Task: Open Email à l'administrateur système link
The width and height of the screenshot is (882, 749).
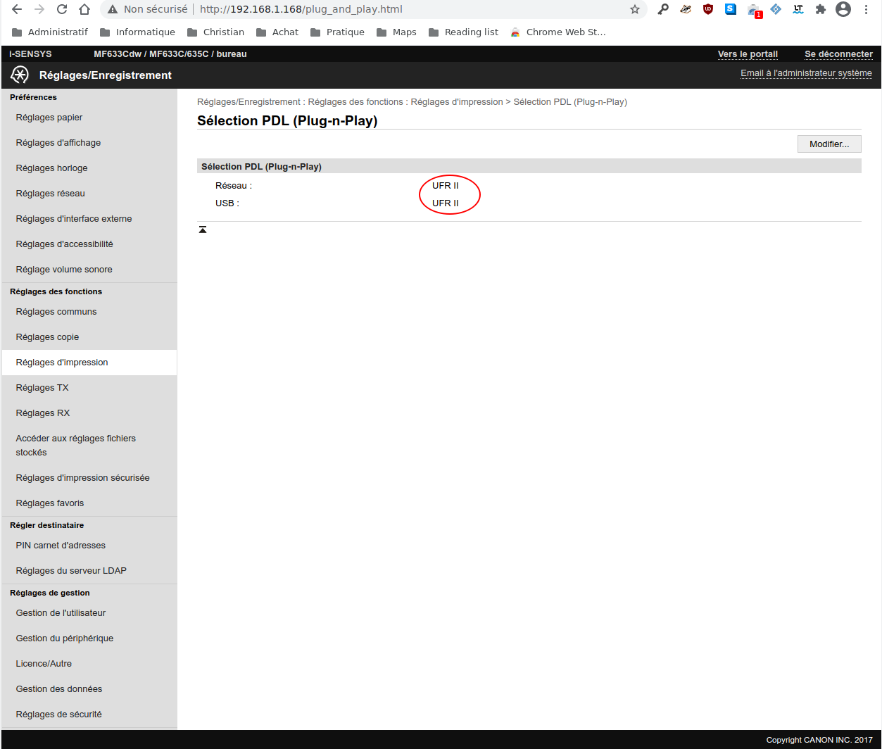Action: coord(806,73)
